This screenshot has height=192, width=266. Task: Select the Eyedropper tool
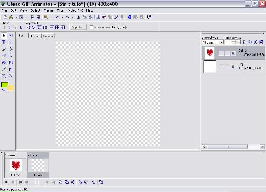click(4, 69)
